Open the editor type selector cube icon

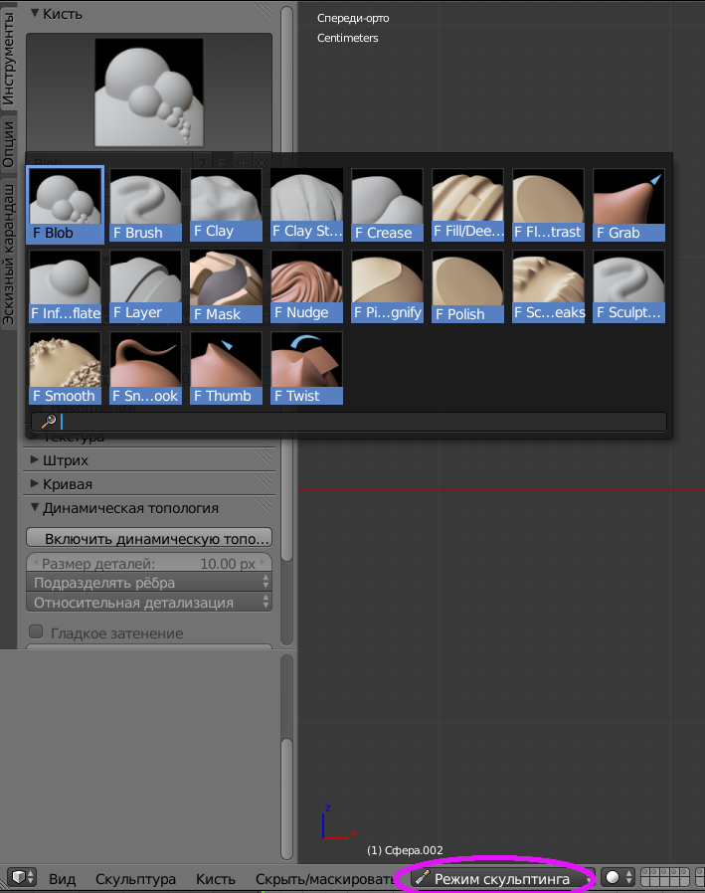click(22, 878)
